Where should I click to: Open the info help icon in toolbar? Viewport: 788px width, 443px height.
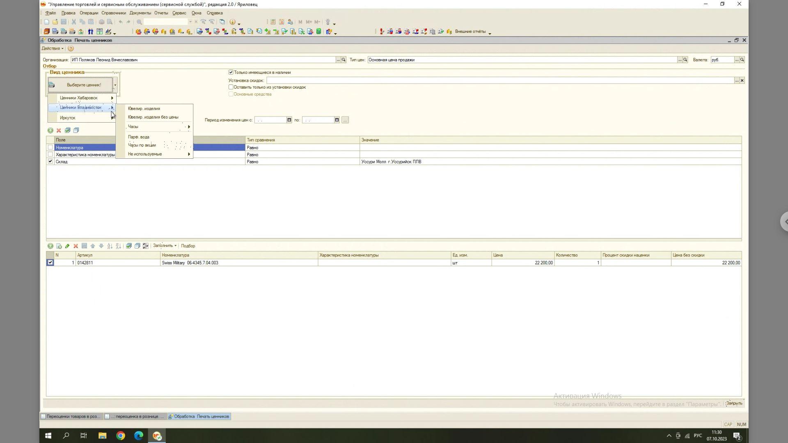click(x=233, y=22)
